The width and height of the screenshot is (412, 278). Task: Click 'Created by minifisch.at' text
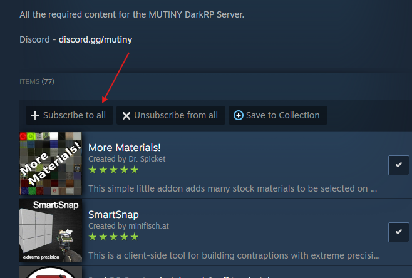128,226
